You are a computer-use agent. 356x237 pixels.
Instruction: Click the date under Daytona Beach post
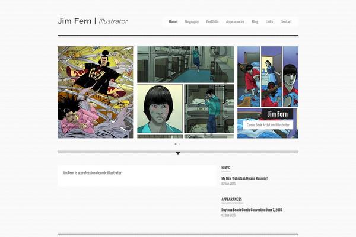pyautogui.click(x=228, y=215)
